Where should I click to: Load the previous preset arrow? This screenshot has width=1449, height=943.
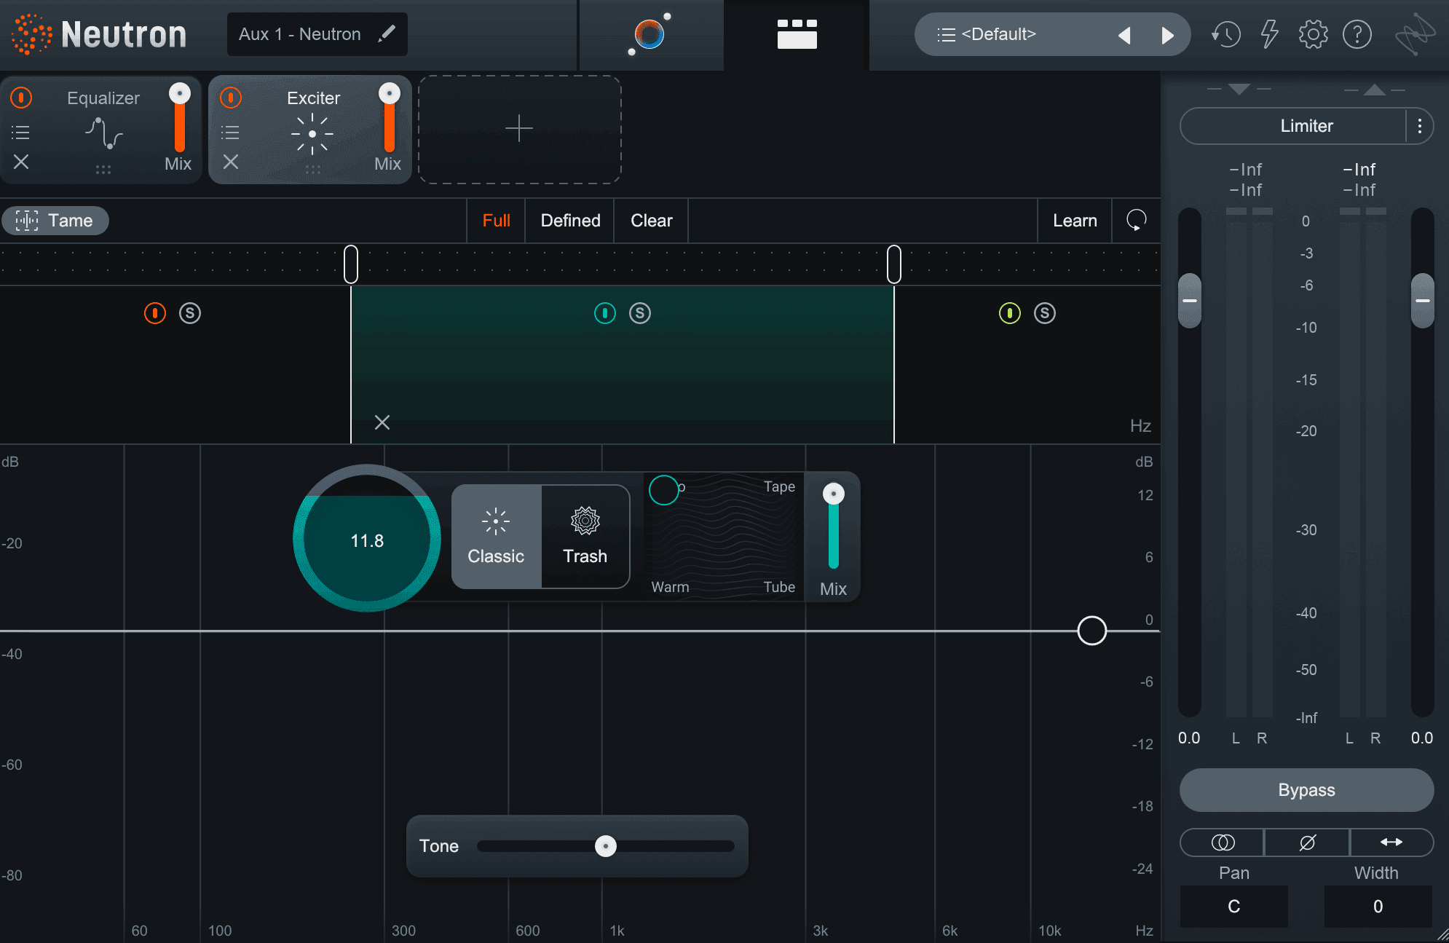click(1124, 35)
